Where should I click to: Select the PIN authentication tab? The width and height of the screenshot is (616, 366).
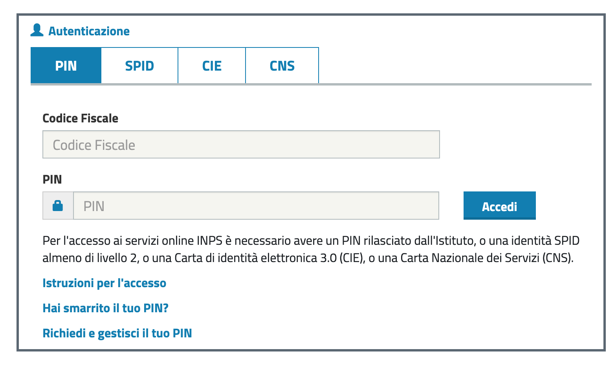66,66
